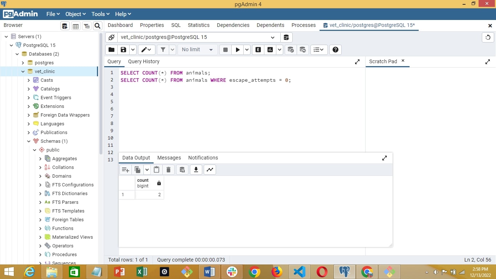Click the Download results icon

(x=196, y=170)
